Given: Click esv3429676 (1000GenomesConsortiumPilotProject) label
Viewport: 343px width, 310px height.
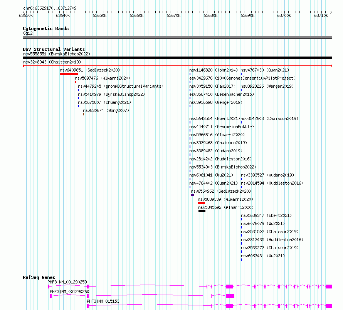Looking at the screenshot, I should pos(242,78).
